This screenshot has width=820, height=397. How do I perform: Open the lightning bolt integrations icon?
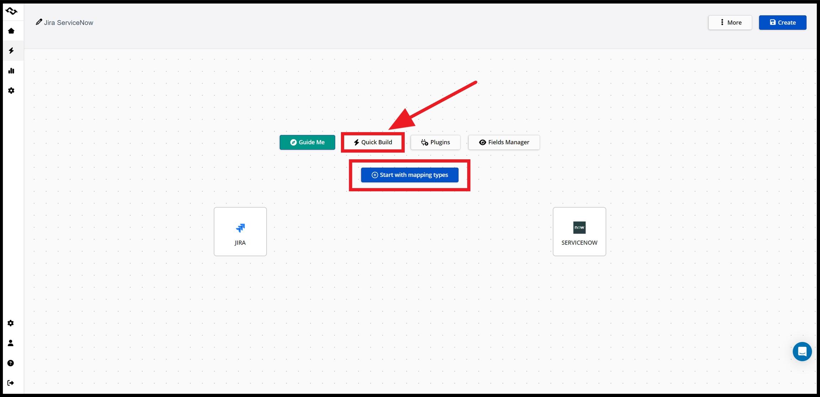(x=11, y=51)
